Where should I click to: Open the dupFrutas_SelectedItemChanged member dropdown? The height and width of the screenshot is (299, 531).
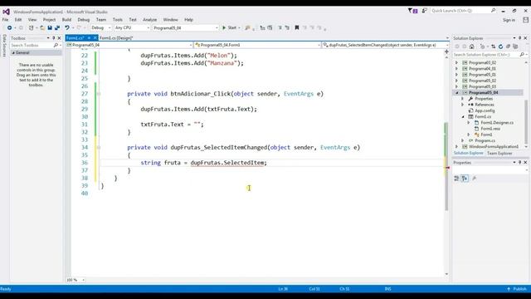(x=385, y=45)
